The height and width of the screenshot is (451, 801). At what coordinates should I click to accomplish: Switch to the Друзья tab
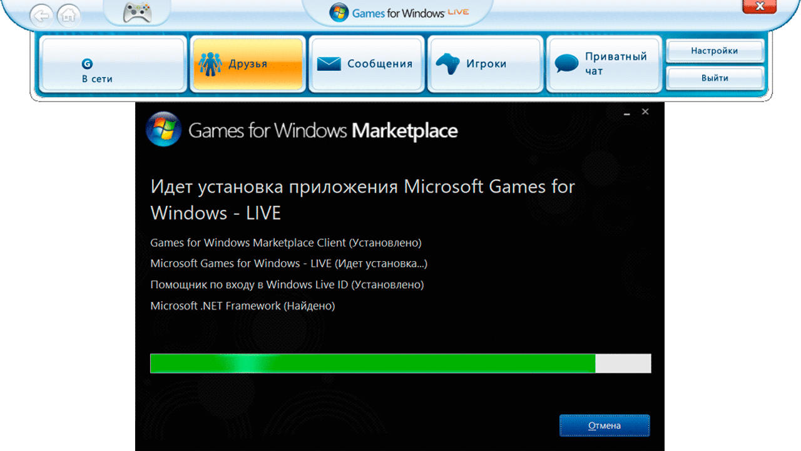pos(248,64)
